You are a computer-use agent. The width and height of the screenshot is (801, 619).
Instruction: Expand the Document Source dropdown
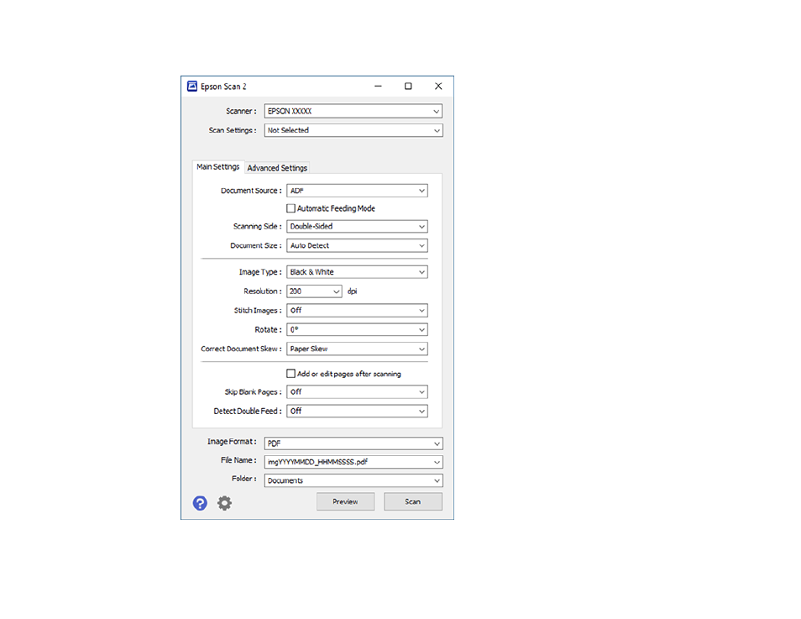pos(357,191)
